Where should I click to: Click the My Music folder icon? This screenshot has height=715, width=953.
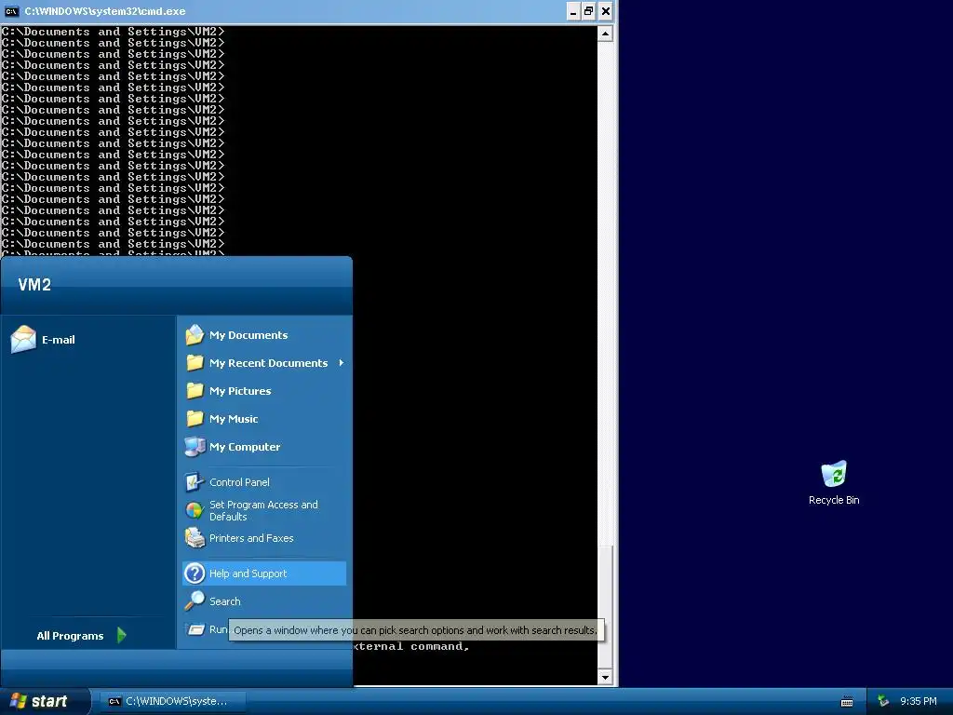195,419
